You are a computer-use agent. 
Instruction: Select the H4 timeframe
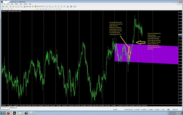tap(51, 9)
